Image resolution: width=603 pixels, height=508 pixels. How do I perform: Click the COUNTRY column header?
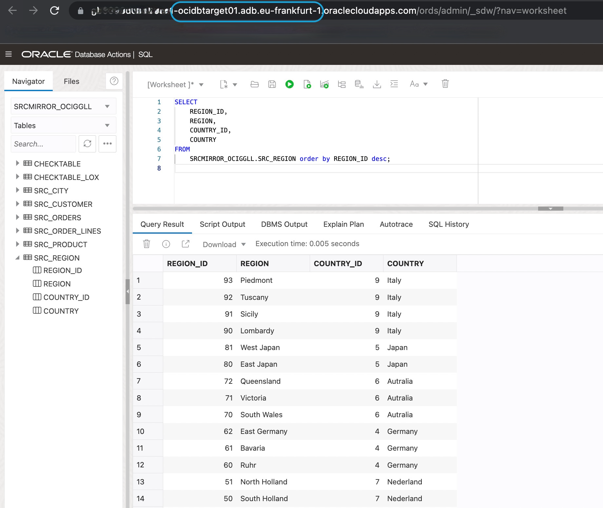coord(420,264)
